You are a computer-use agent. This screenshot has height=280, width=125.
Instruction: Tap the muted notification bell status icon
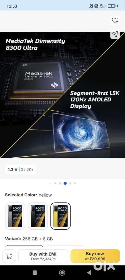91,6
